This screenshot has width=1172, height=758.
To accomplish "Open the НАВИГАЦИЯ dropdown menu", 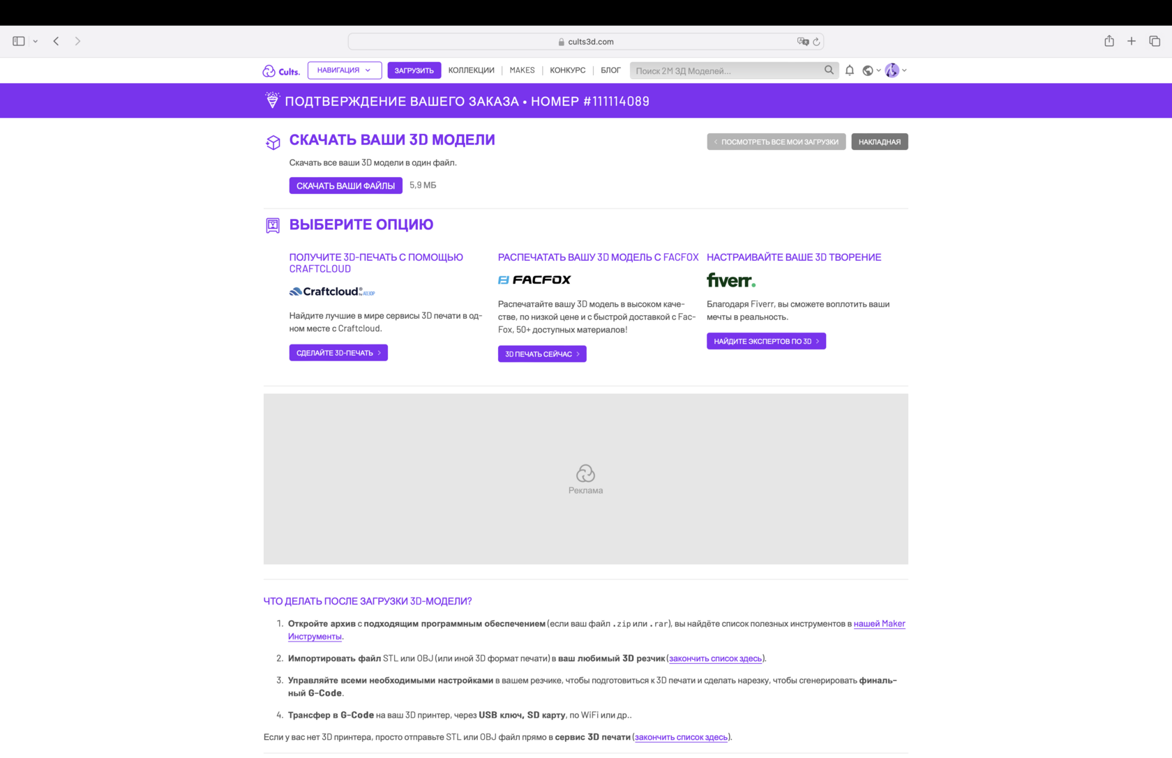I will (x=345, y=70).
